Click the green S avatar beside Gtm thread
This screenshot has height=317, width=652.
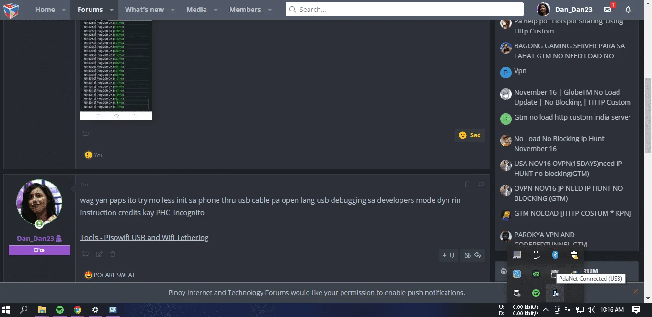point(506,119)
